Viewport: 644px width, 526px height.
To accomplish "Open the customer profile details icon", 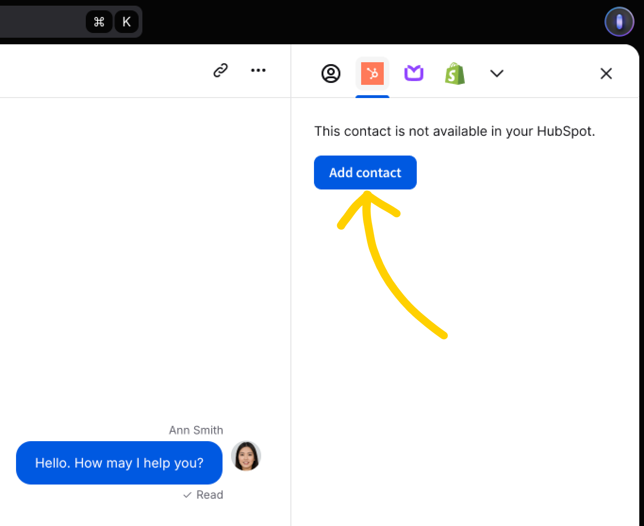I will pyautogui.click(x=331, y=74).
